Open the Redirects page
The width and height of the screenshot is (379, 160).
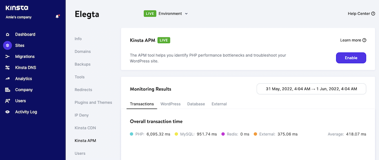[83, 90]
